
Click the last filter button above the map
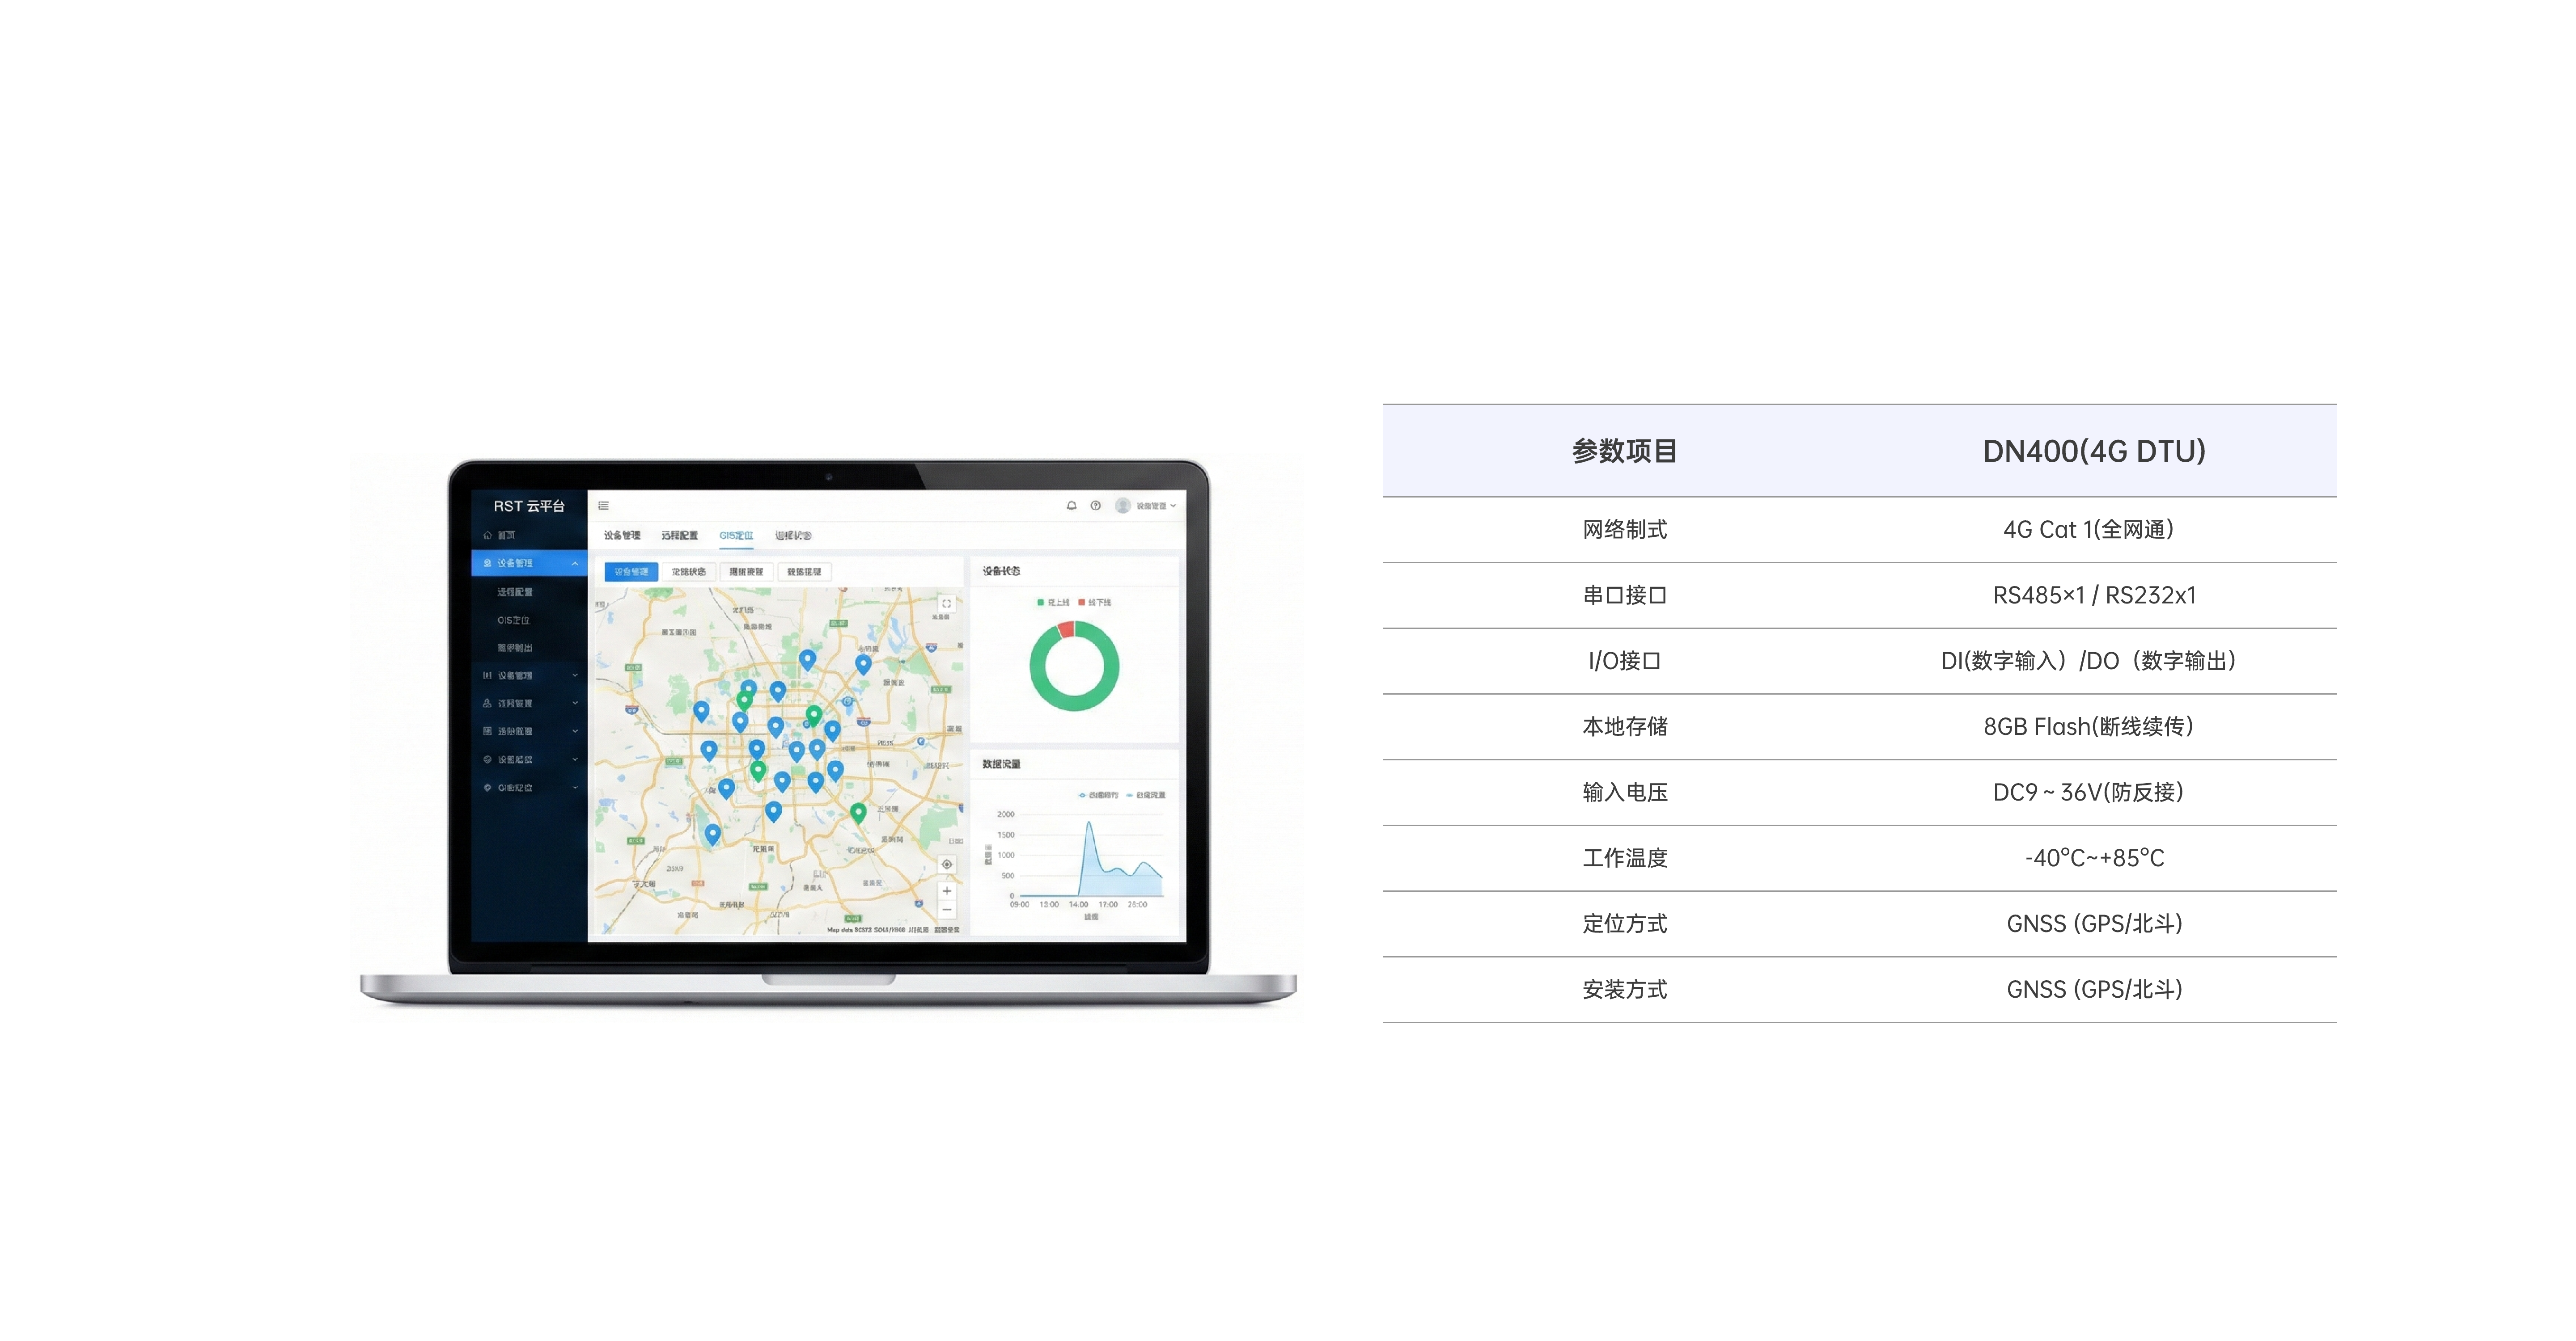[804, 572]
